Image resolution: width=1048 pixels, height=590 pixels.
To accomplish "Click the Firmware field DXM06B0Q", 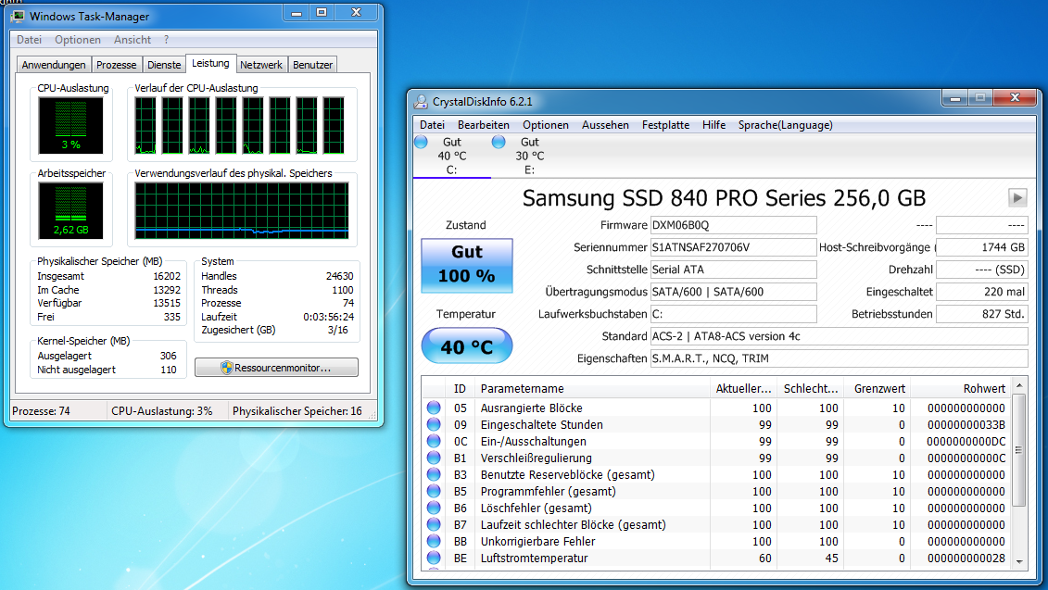I will click(733, 225).
